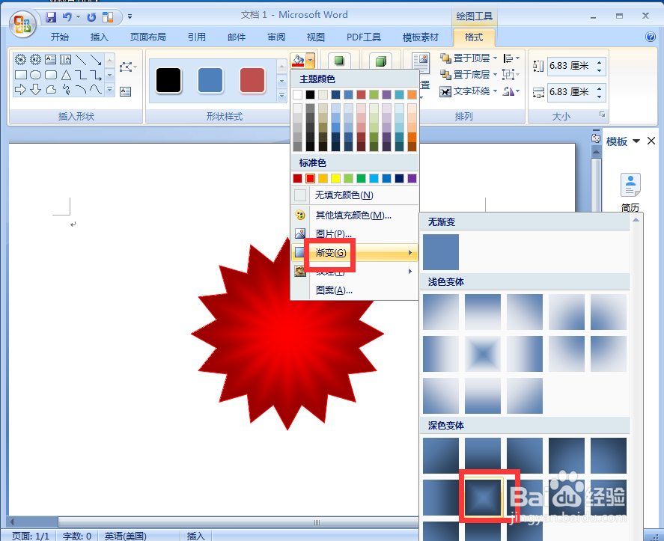Screen dimensions: 664x541
Task: Open the shadow effects button
Action: point(339,61)
